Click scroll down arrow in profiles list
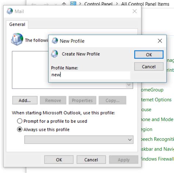 [129, 85]
